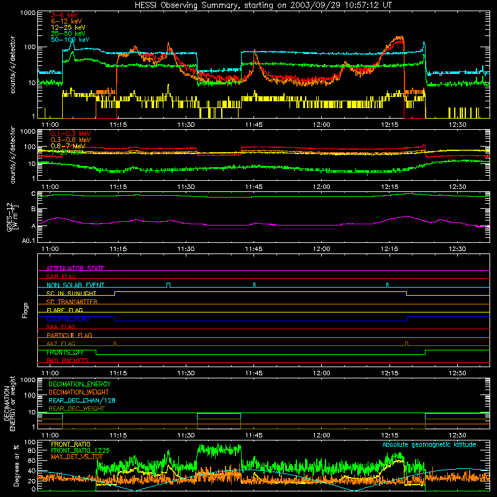Click the 11:45 tick label under the Flags panel
This screenshot has width=497, height=497.
tap(253, 373)
